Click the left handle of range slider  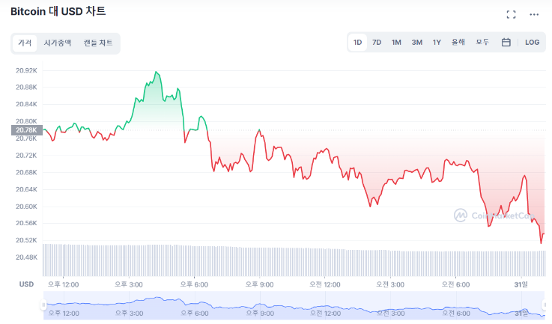(43, 305)
